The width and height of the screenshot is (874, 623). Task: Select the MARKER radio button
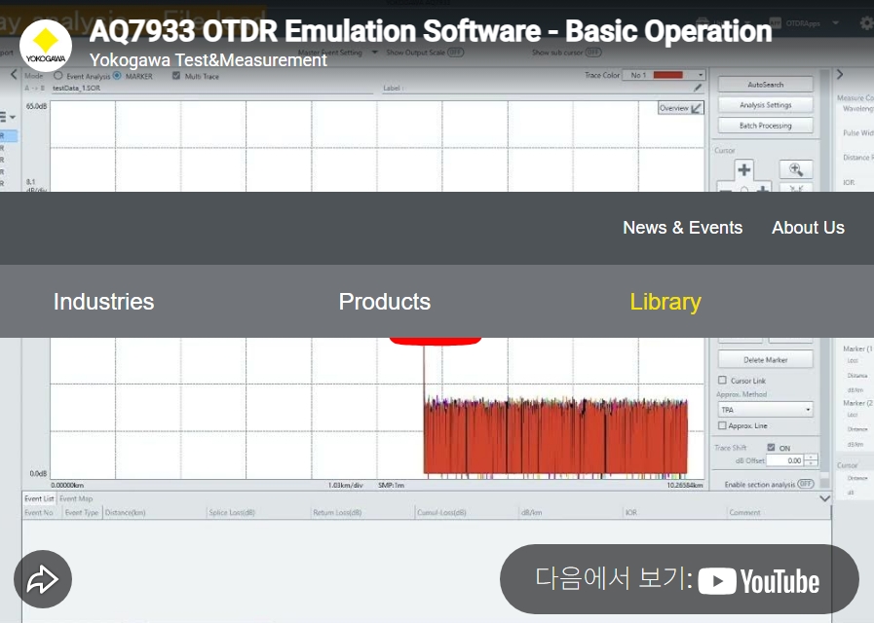coord(117,76)
